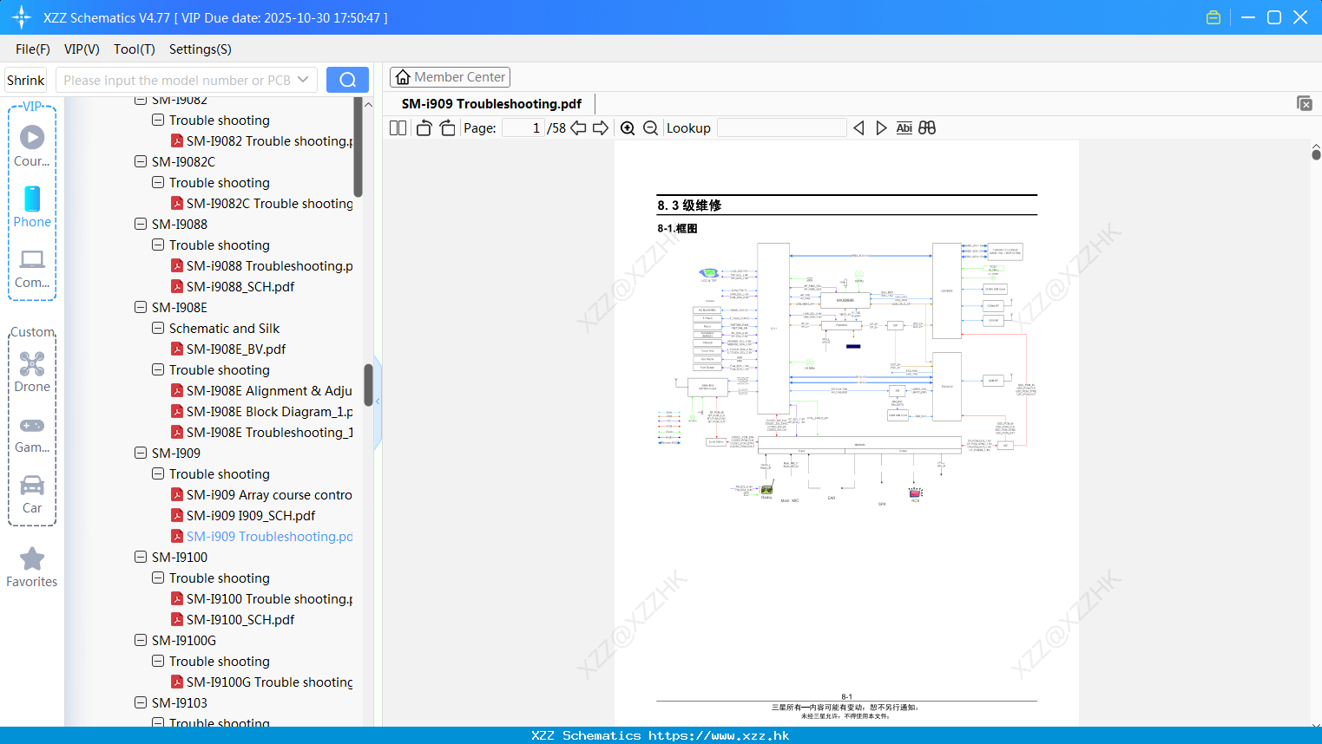The height and width of the screenshot is (744, 1322).
Task: Rotate the page clockwise
Action: (x=448, y=127)
